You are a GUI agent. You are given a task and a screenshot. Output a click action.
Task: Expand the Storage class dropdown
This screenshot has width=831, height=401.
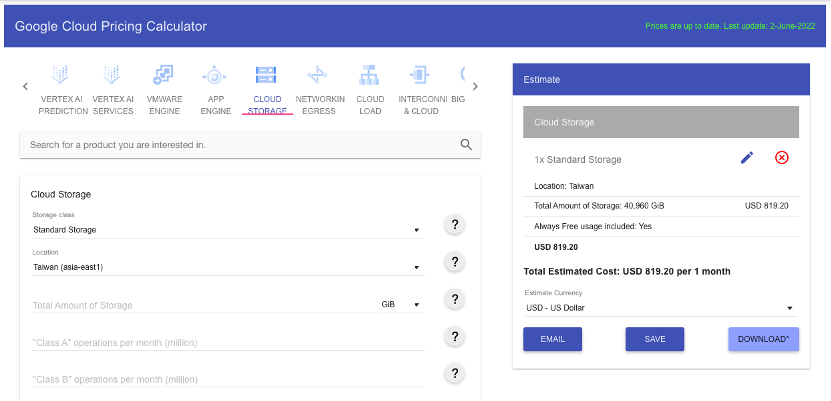(x=228, y=230)
